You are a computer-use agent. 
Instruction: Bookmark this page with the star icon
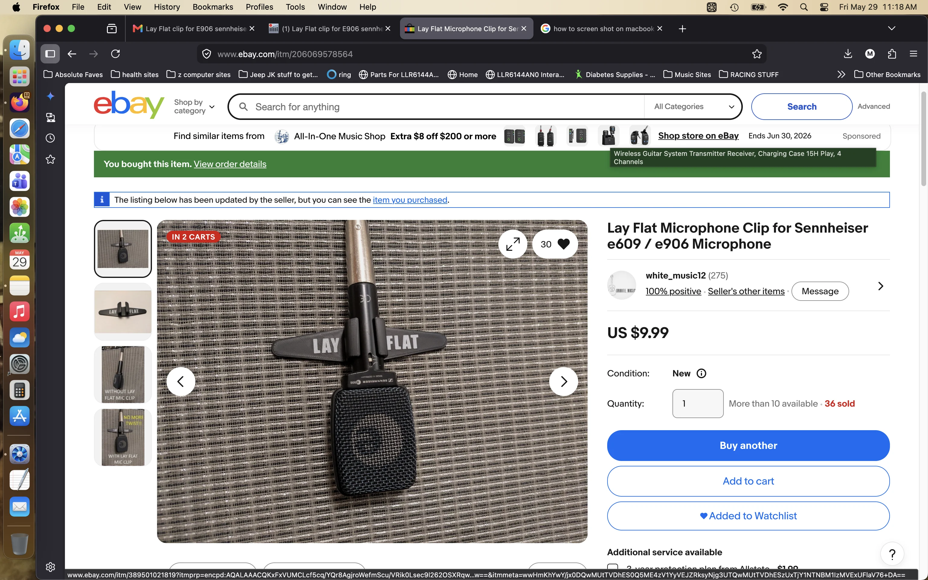click(757, 54)
